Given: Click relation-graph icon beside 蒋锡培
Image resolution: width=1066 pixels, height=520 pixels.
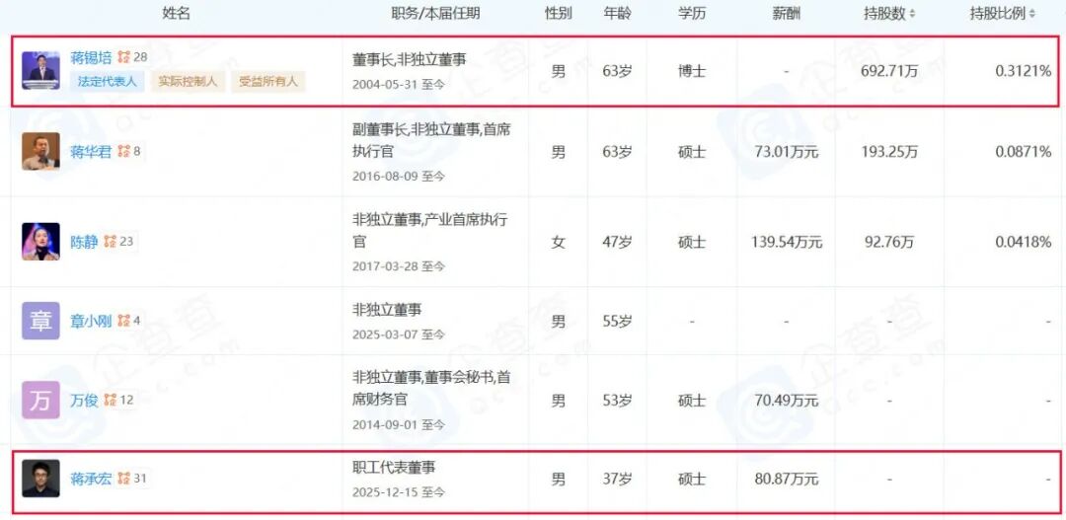Looking at the screenshot, I should click(x=123, y=58).
